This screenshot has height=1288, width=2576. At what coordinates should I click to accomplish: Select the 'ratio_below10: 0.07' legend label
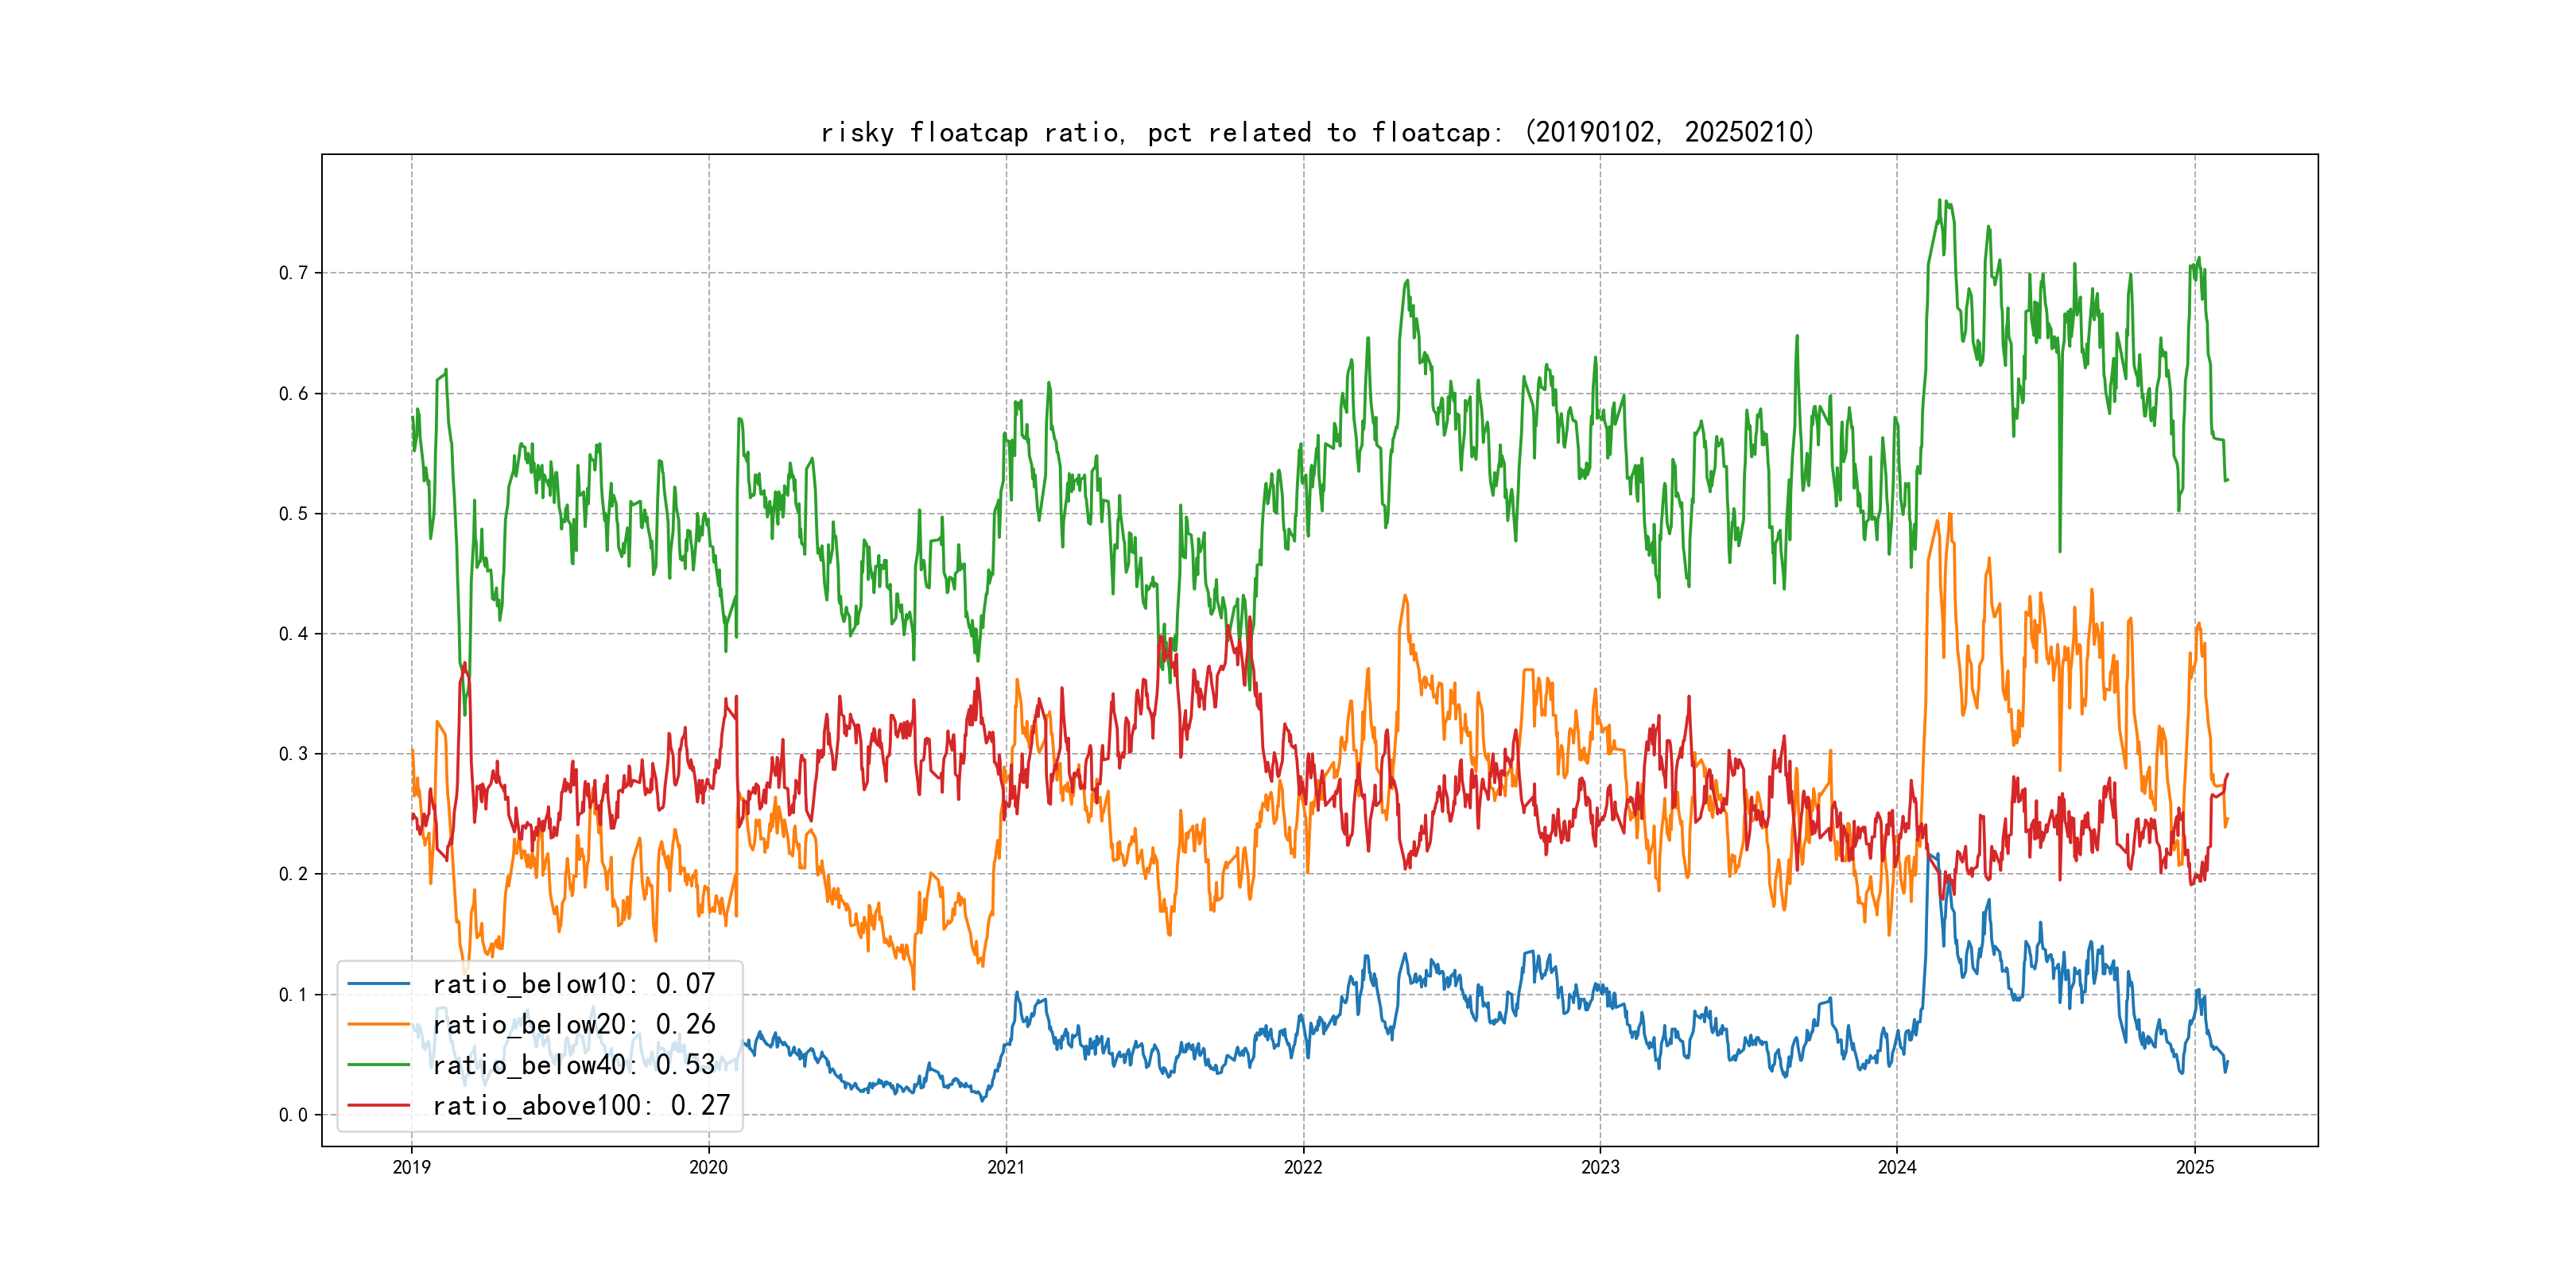(574, 984)
